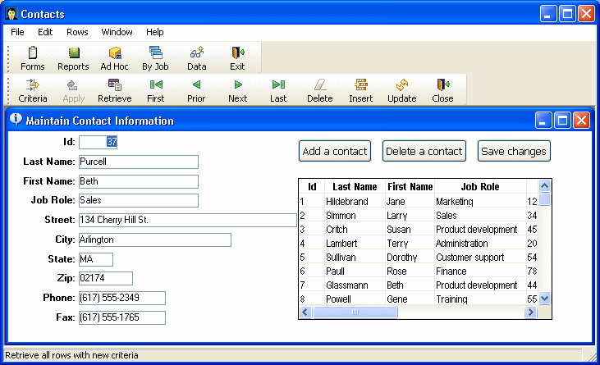Maximize the Maintain Contact Information window
Screen dimensions: 600x365
point(562,121)
